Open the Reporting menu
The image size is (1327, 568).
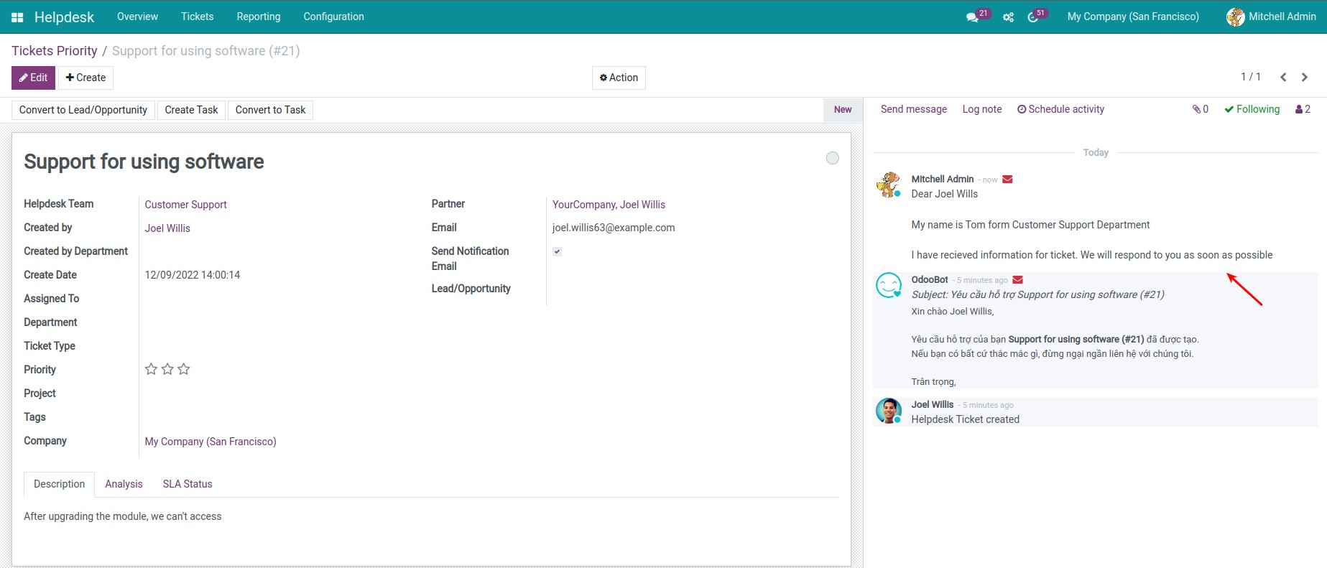pos(258,17)
